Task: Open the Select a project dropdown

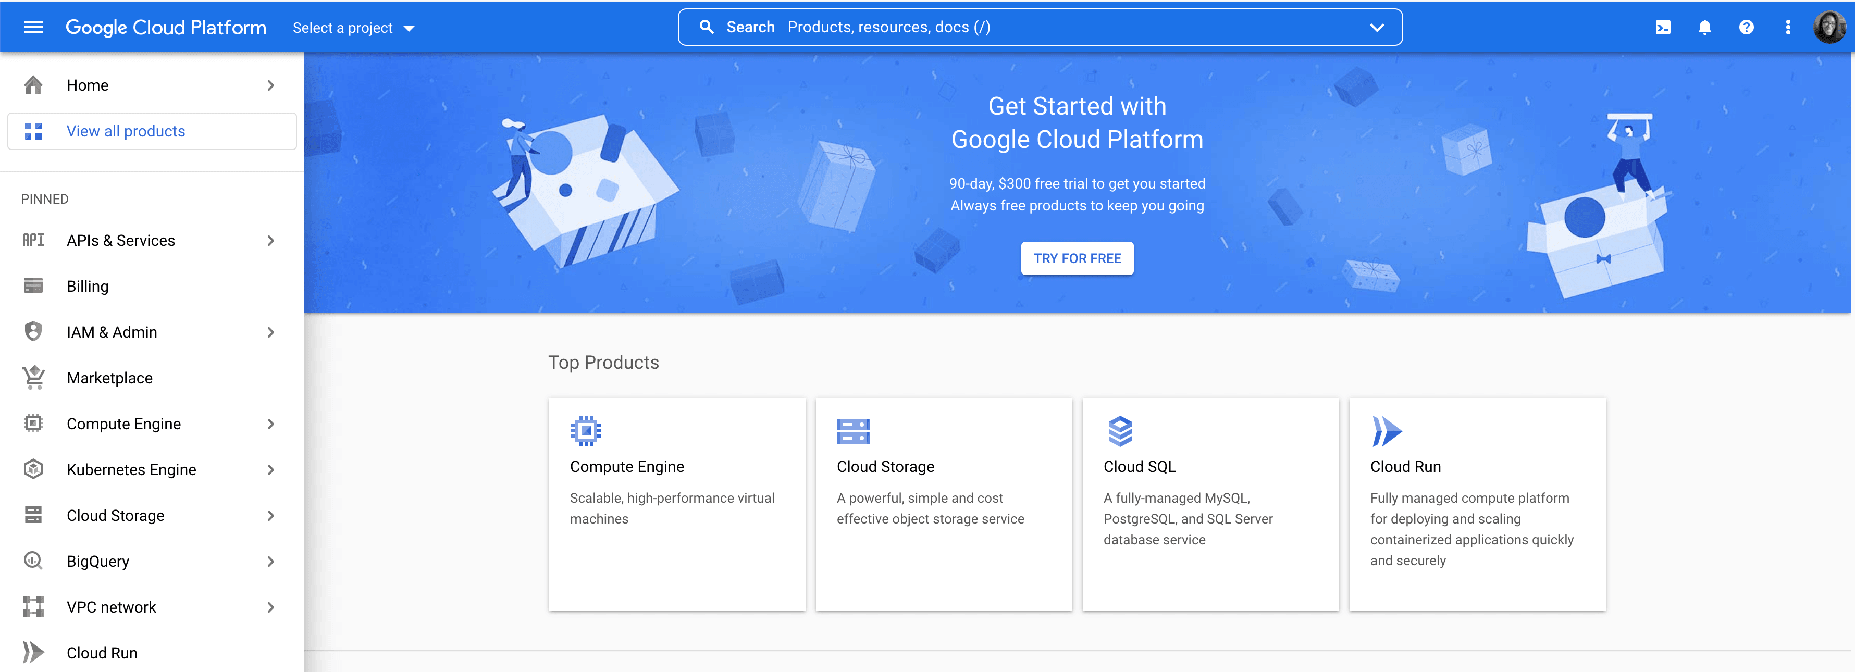Action: pyautogui.click(x=354, y=28)
